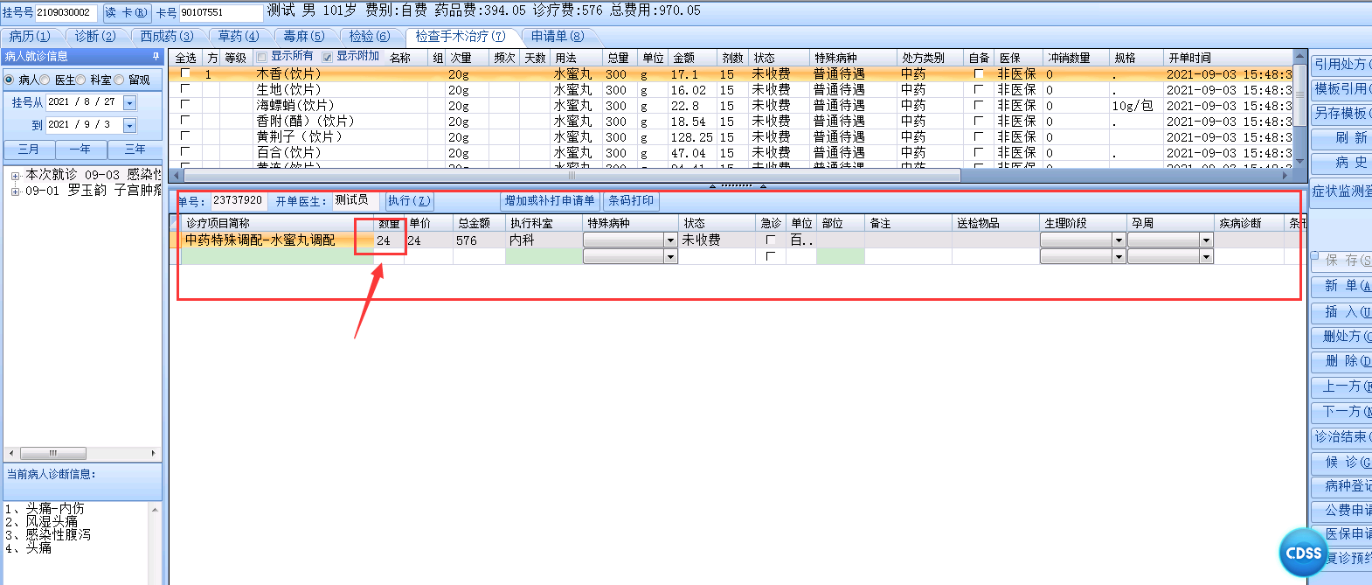Open 生理阶段 dropdown in 中药特殊调配 row
Image resolution: width=1372 pixels, height=585 pixels.
1118,240
